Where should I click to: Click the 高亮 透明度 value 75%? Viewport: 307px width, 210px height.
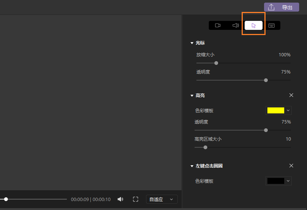click(x=286, y=122)
